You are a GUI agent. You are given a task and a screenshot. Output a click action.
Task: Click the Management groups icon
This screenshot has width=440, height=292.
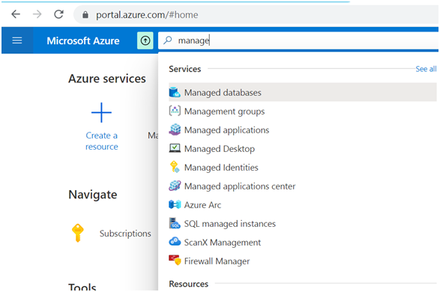(175, 111)
